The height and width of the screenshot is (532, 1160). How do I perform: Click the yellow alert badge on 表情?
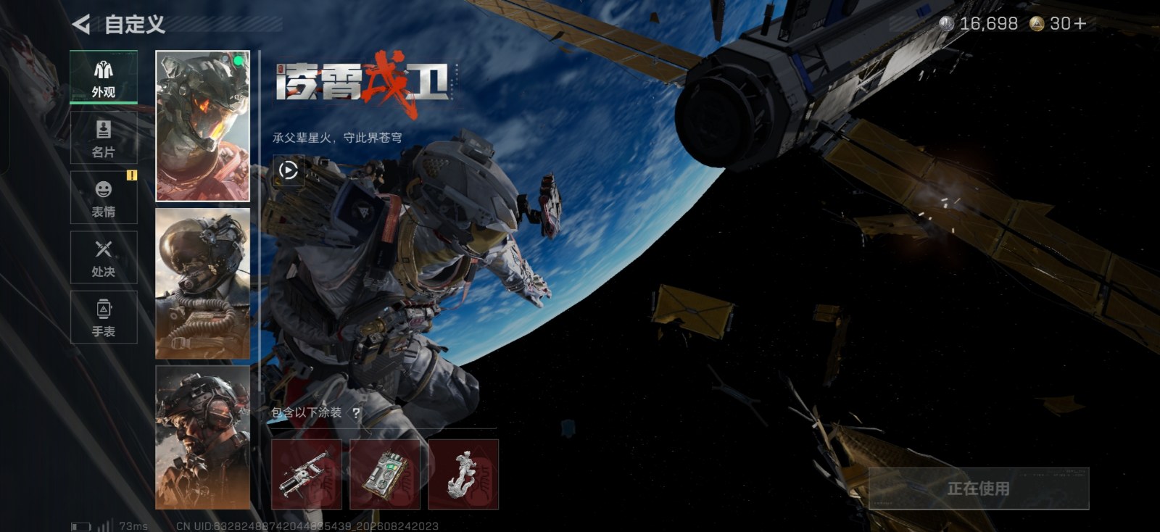pyautogui.click(x=131, y=175)
